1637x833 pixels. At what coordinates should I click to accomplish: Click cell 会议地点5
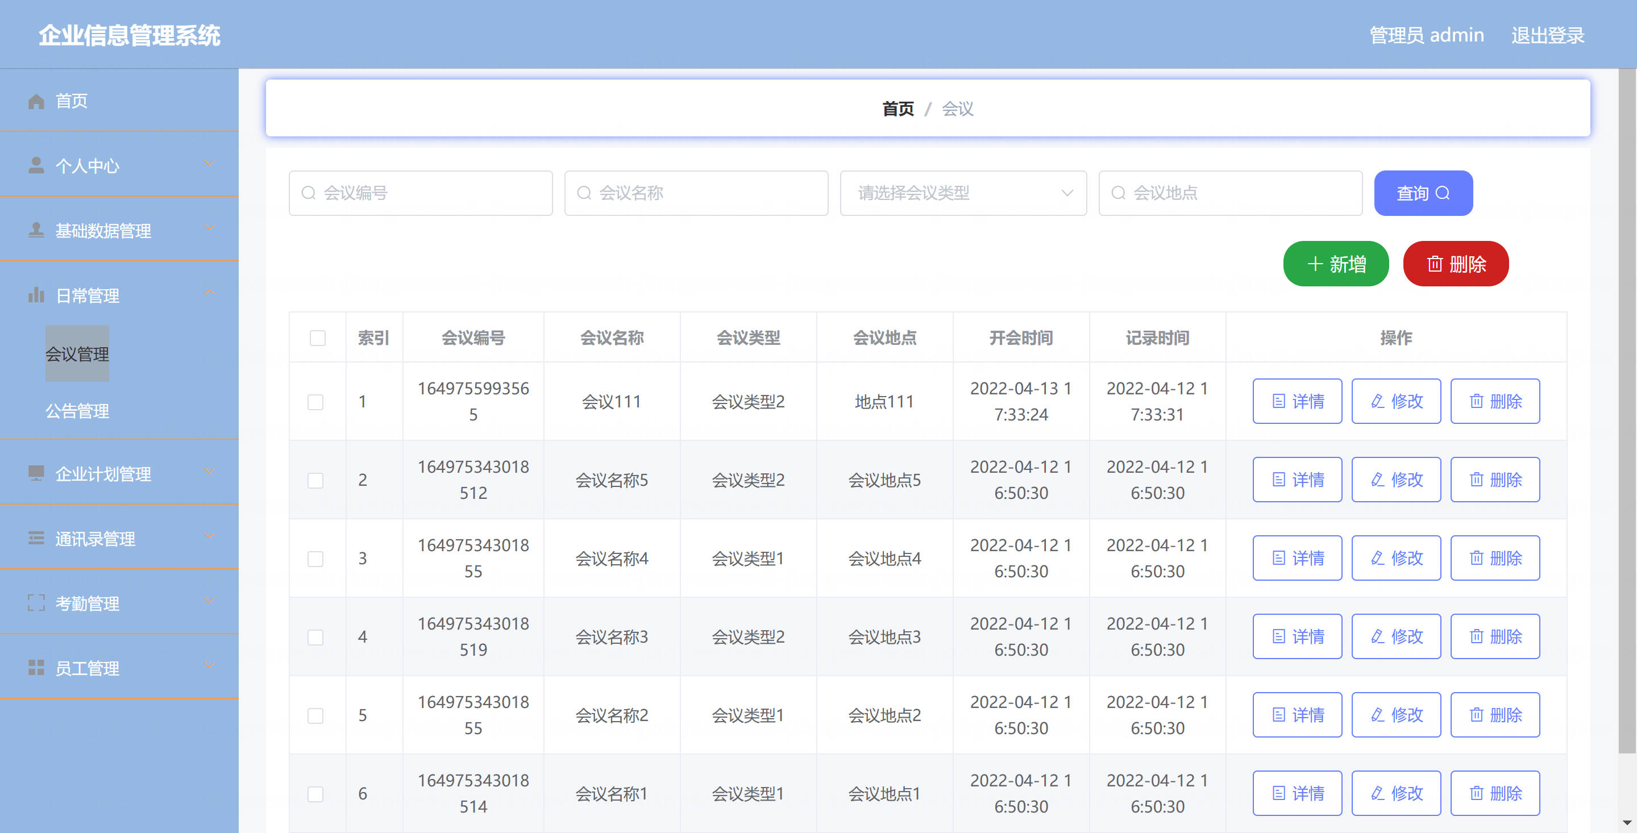884,480
